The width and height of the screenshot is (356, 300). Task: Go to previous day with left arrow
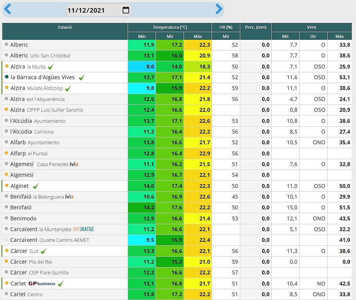click(x=8, y=9)
